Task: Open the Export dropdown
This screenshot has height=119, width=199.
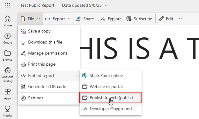Action: point(58,19)
